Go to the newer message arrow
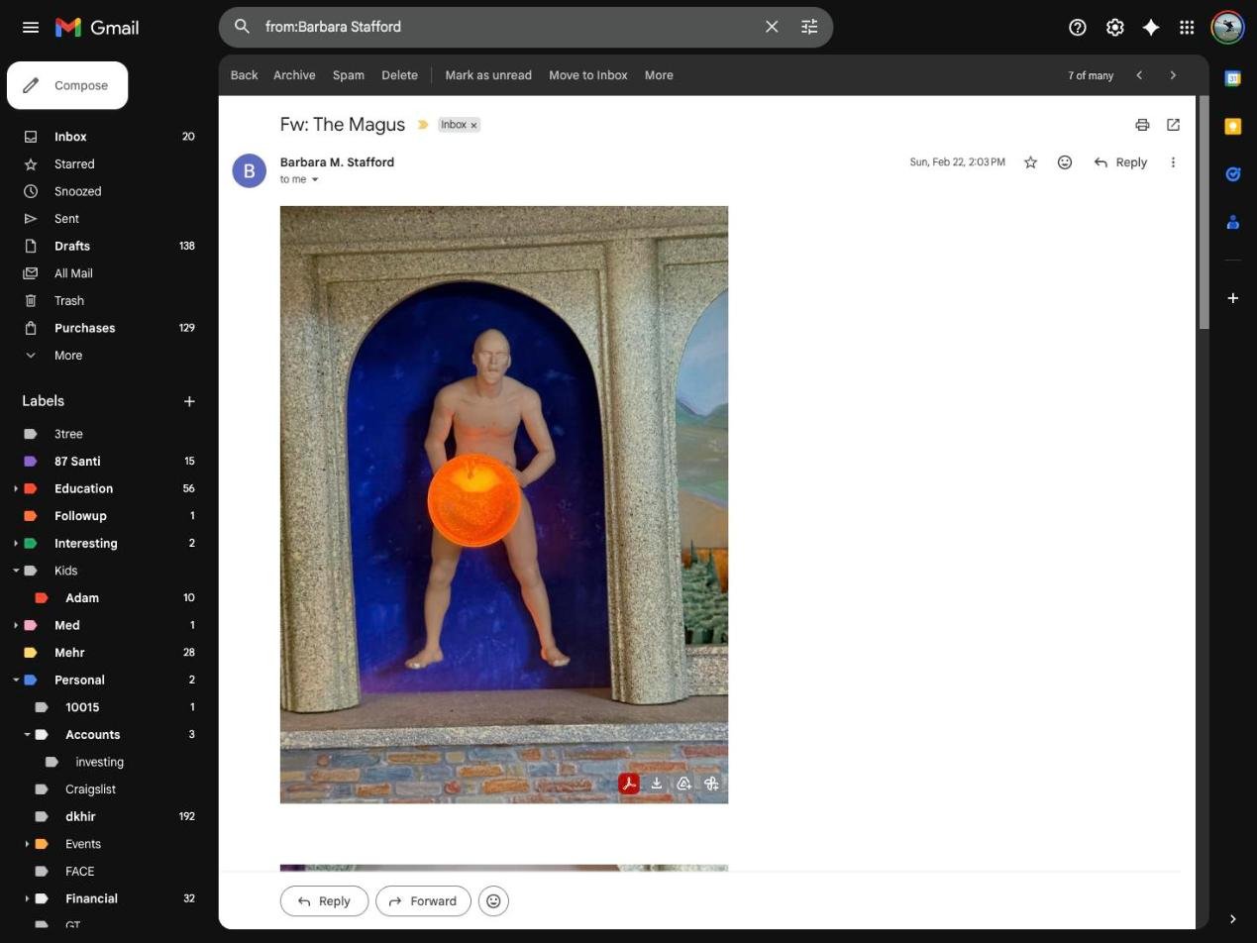This screenshot has height=943, width=1257. point(1139,75)
